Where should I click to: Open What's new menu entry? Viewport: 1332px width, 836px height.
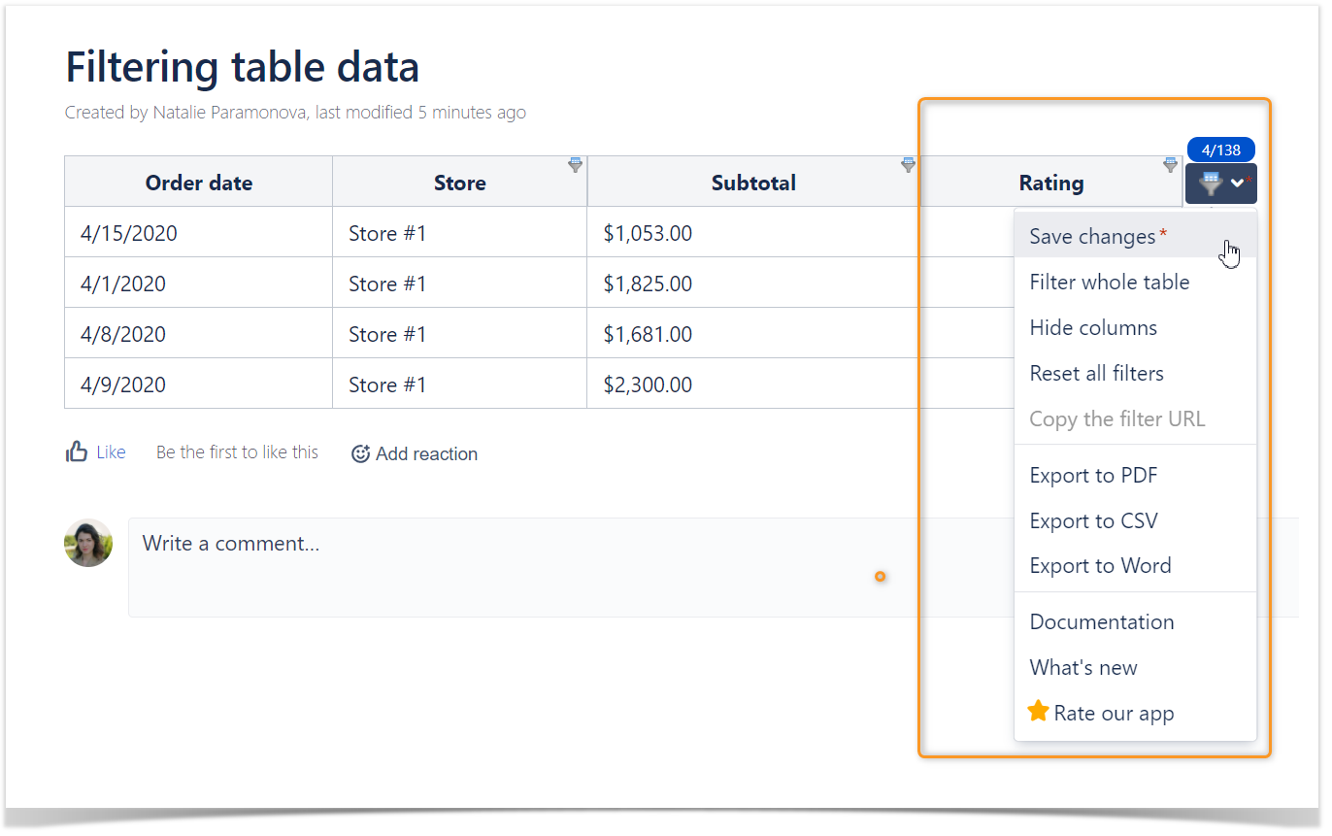1082,668
